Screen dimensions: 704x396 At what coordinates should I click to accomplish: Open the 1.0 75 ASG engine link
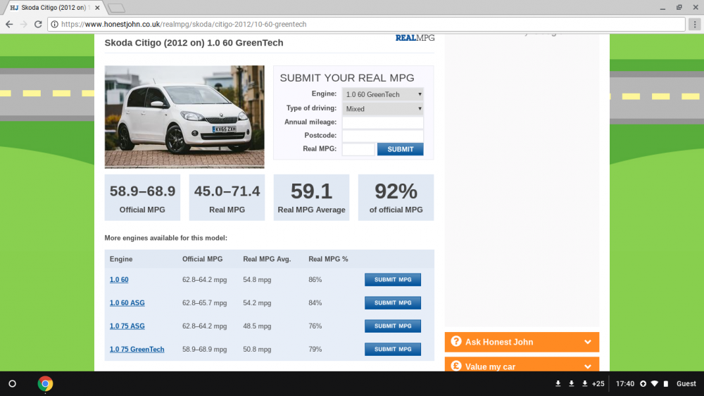point(127,326)
